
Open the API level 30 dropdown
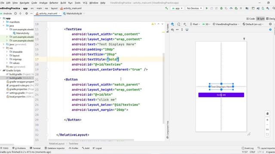(206, 24)
